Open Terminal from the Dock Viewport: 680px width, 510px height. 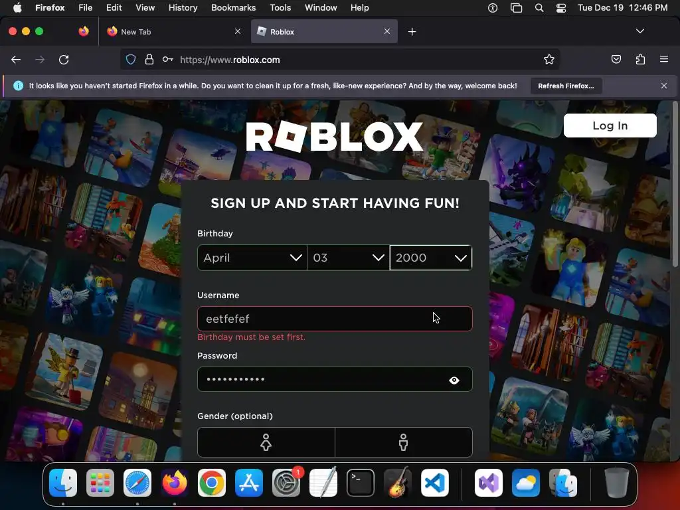click(361, 483)
